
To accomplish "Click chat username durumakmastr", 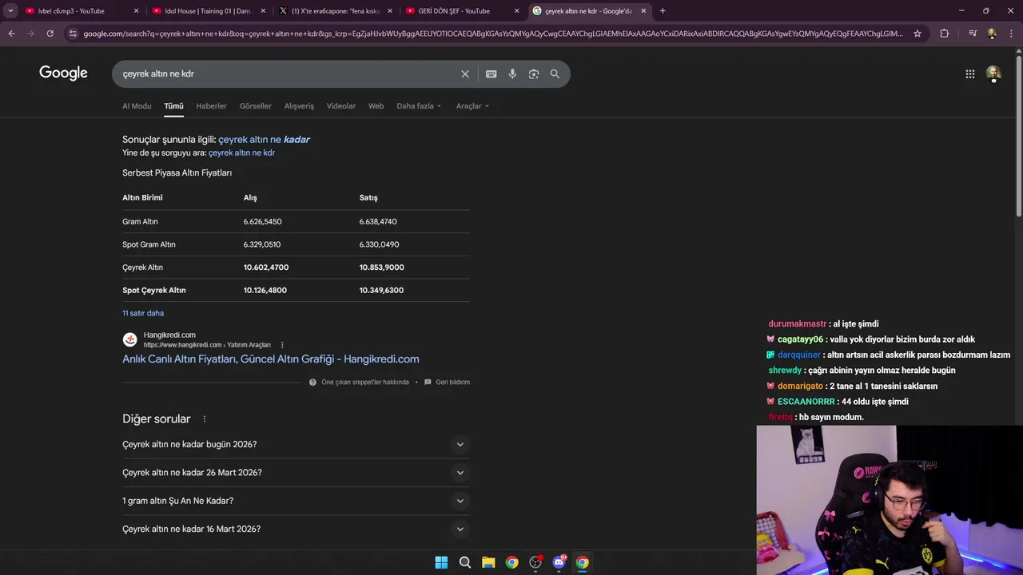I will click(798, 324).
